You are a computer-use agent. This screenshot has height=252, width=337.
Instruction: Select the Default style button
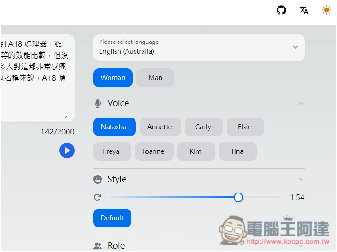click(x=112, y=218)
